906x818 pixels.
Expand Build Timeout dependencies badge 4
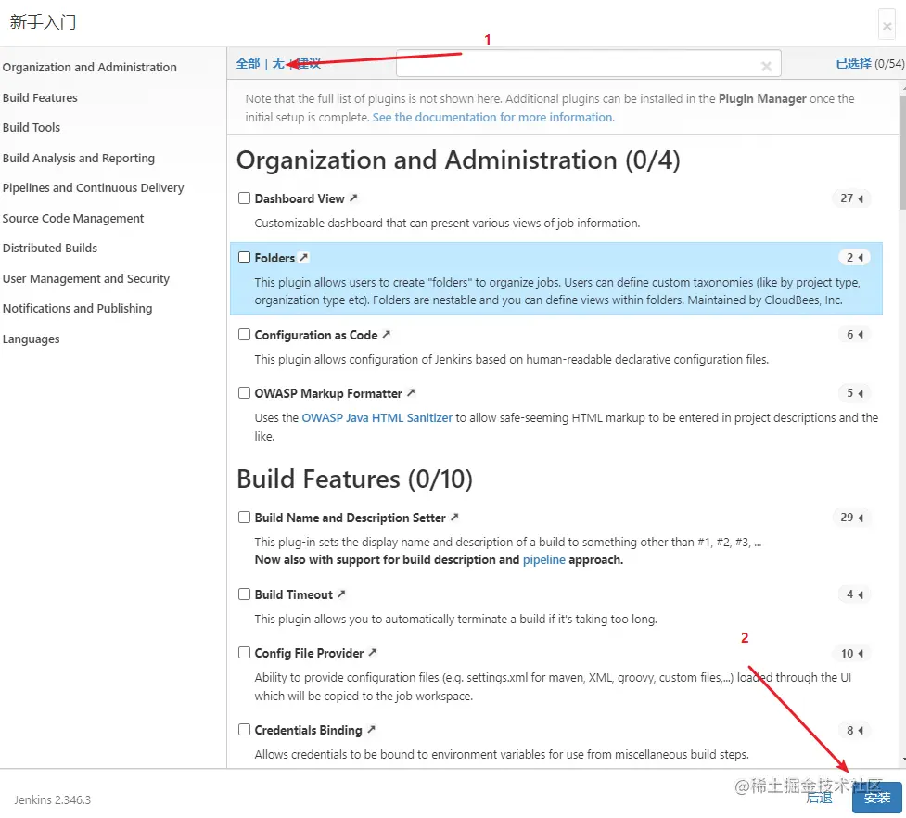click(x=855, y=594)
